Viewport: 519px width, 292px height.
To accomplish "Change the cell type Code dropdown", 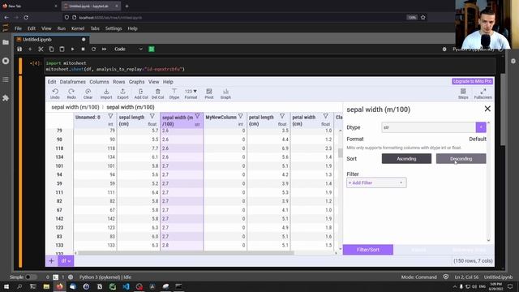I will pos(128,49).
